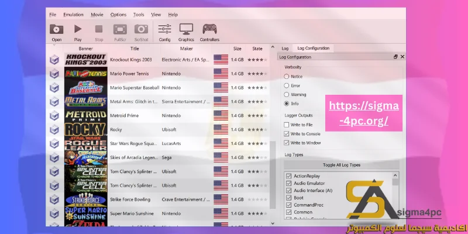Click US flag for Mario Superstar Baseball
Viewport: 468px width, 234px height.
coord(221,88)
